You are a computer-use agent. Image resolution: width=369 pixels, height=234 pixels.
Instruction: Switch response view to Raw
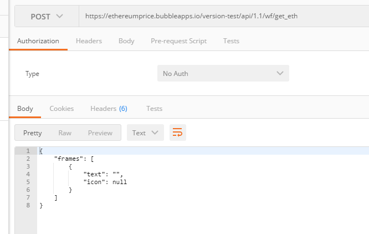click(x=65, y=133)
